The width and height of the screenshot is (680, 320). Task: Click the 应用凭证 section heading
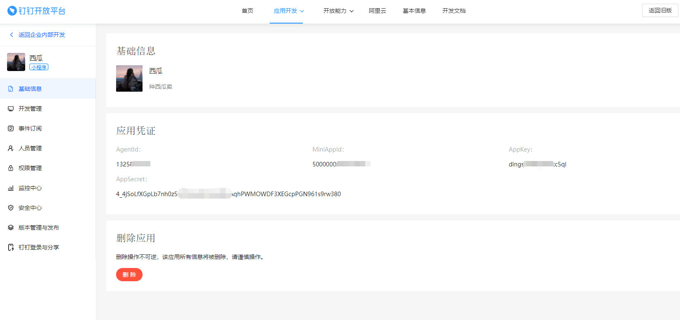[x=136, y=131]
